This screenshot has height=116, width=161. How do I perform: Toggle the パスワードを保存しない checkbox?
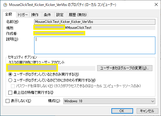13,86
